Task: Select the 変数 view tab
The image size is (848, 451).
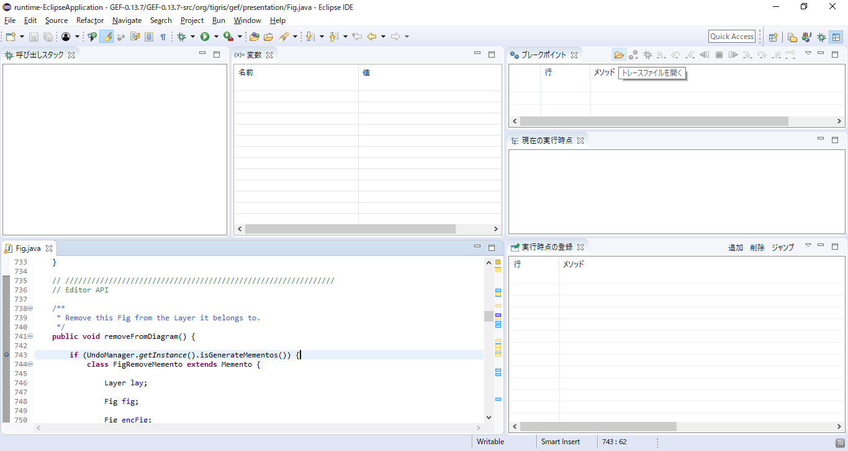Action: (254, 55)
